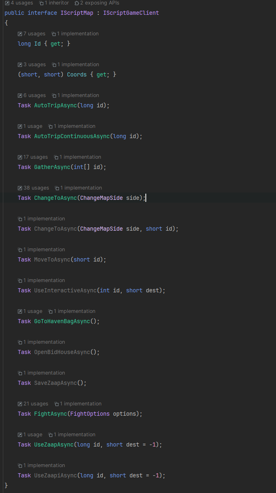Image resolution: width=276 pixels, height=493 pixels.
Task: Click the implementation icon beside '38 usages'
Action: 57,188
